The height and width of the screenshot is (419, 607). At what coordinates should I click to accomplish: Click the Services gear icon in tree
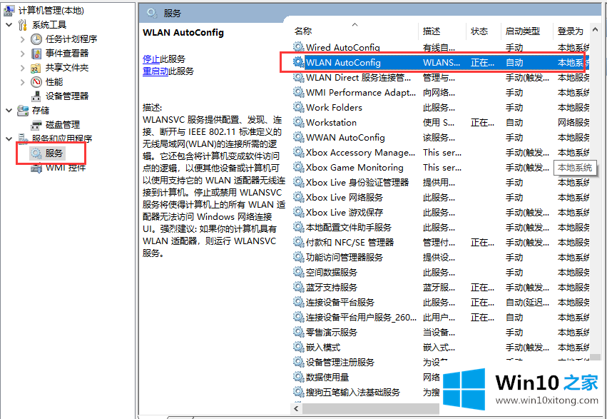coord(36,153)
